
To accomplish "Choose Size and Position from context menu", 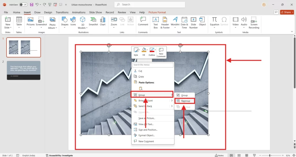I will [x=148, y=130].
